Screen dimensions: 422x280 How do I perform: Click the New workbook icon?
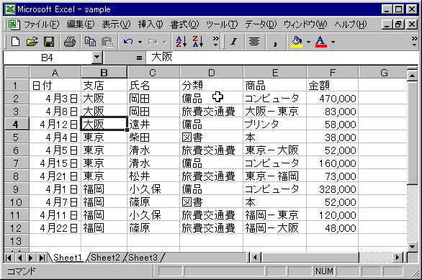[15, 42]
